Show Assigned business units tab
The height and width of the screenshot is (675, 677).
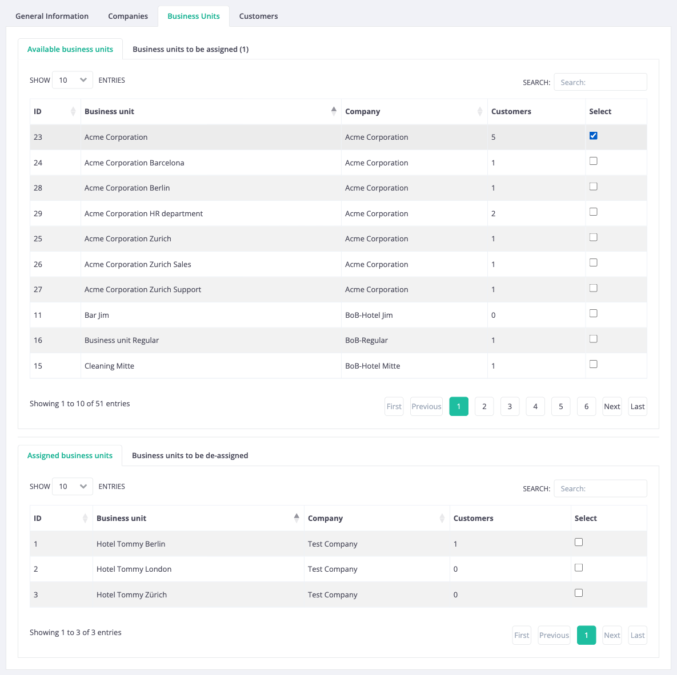coord(70,455)
